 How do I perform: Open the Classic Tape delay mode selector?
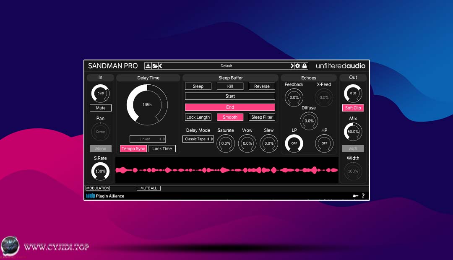[198, 139]
